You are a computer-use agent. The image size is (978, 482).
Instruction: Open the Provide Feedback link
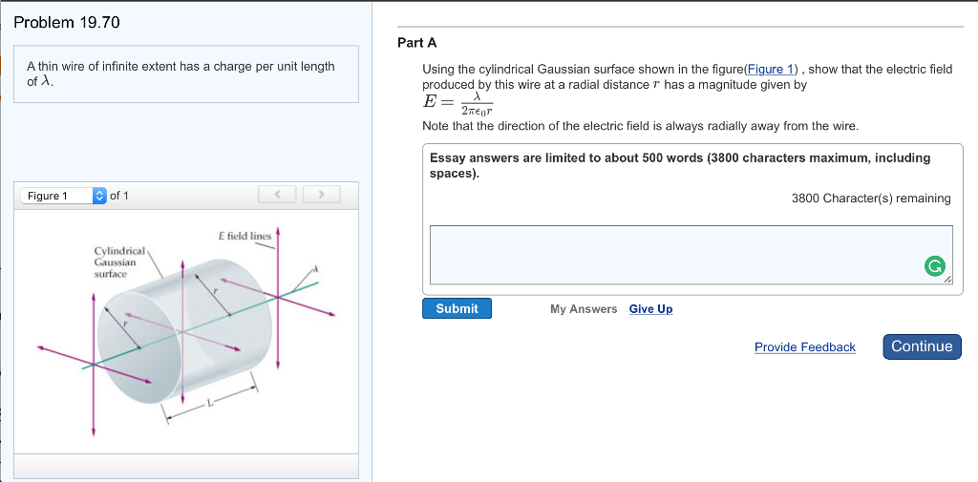[x=804, y=347]
